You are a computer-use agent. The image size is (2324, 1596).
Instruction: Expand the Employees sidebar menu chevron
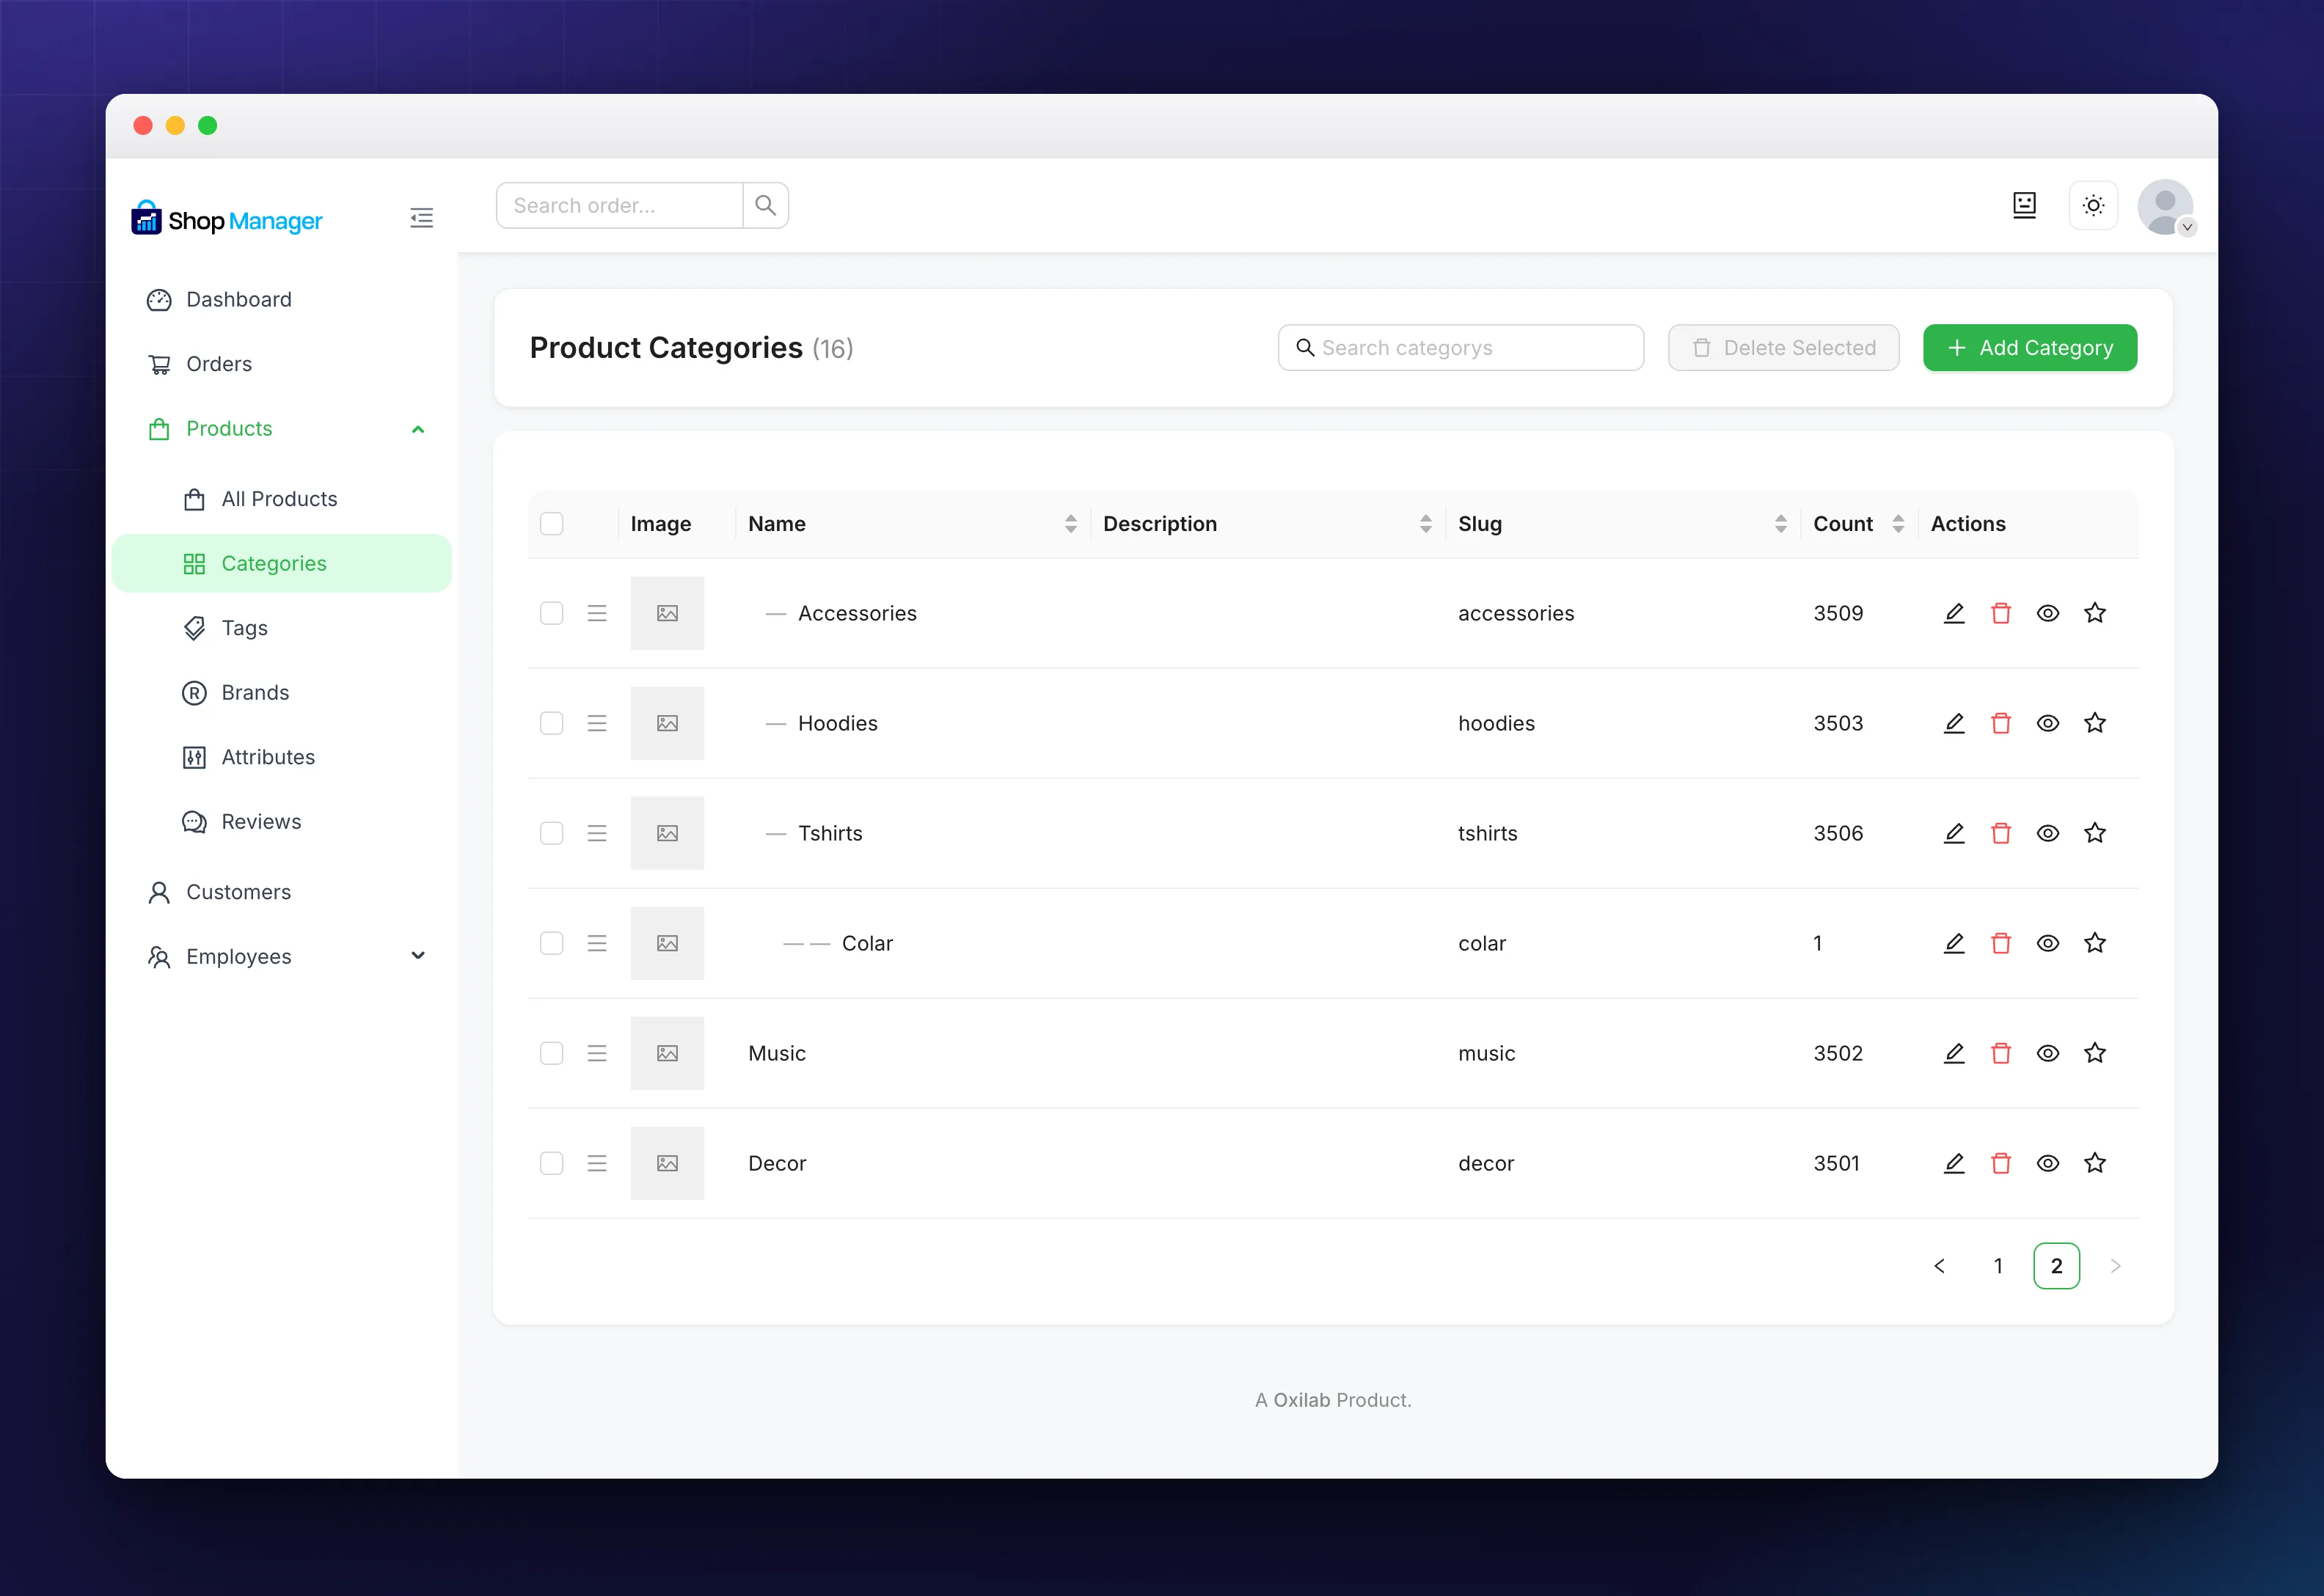418,956
